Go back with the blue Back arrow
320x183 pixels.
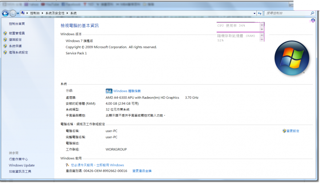coord(5,13)
